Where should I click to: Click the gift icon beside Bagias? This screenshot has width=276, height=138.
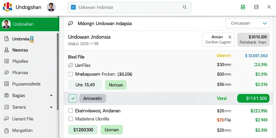6,95
